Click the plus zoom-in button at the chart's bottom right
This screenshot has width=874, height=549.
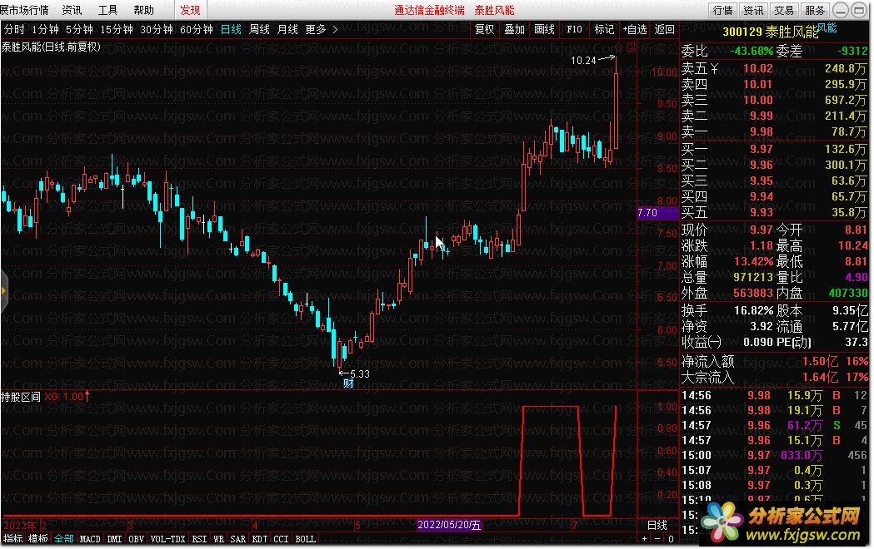(645, 538)
